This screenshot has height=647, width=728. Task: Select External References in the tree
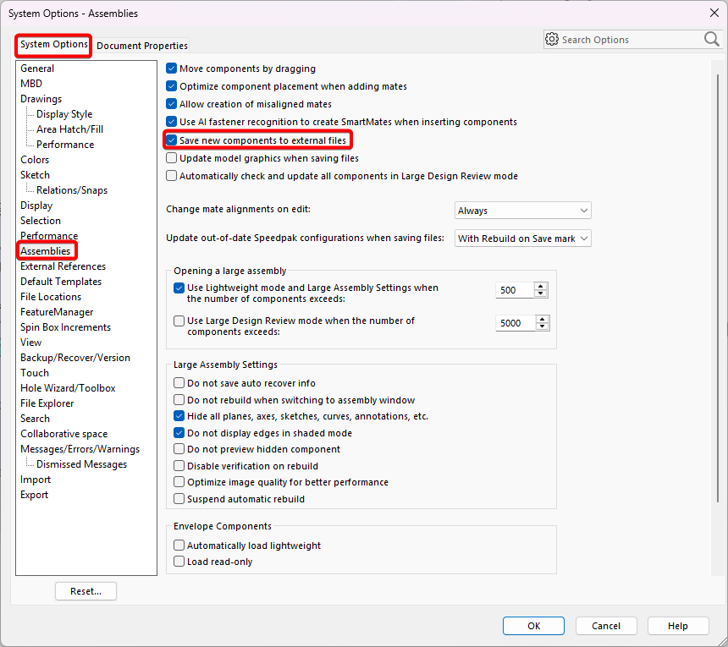(63, 266)
